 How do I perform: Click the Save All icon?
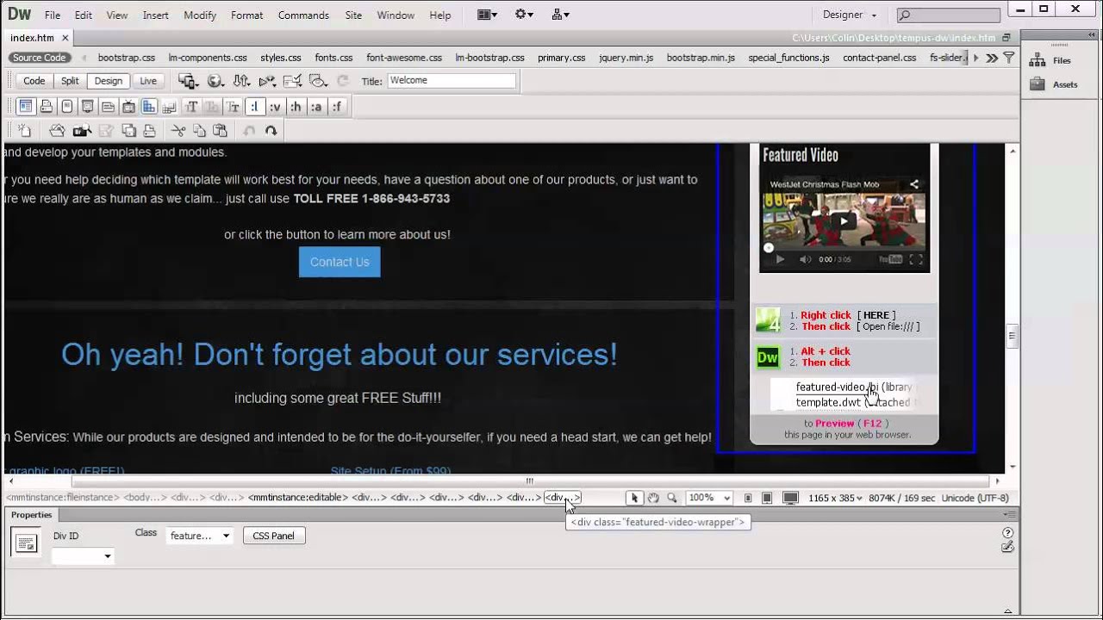click(x=128, y=131)
